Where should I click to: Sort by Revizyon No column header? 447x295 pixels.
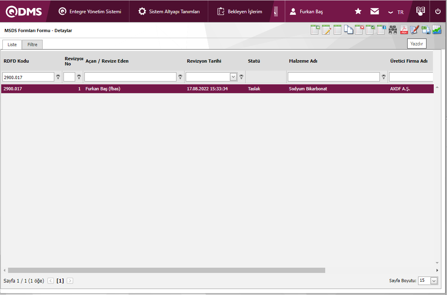(x=74, y=61)
